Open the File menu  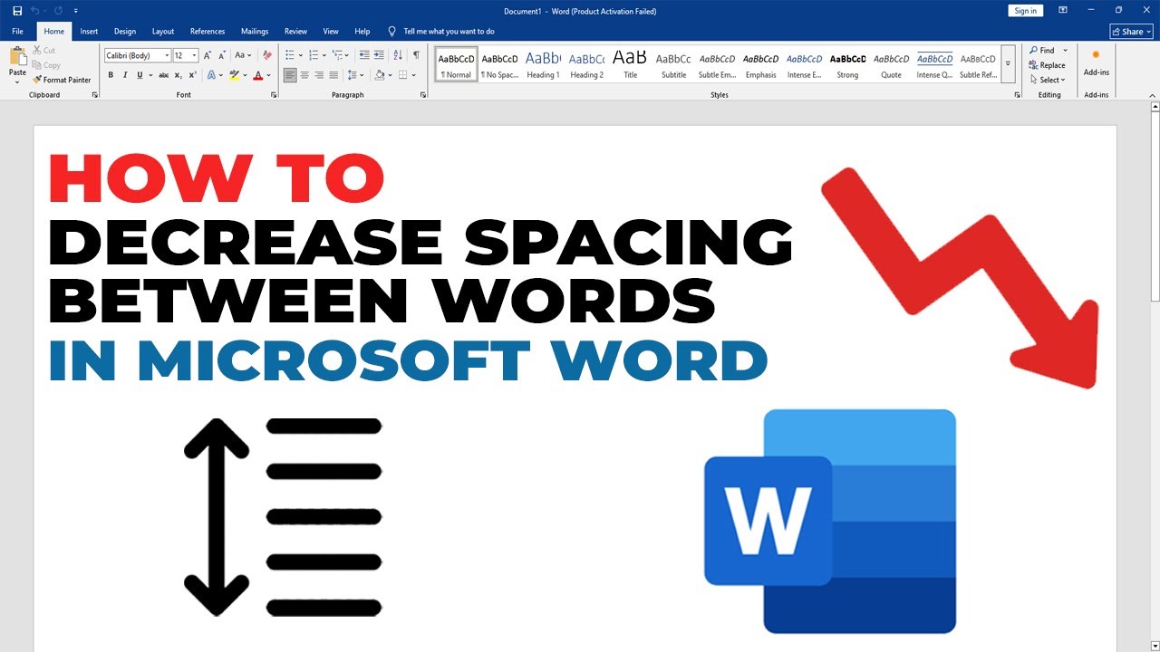click(x=17, y=31)
